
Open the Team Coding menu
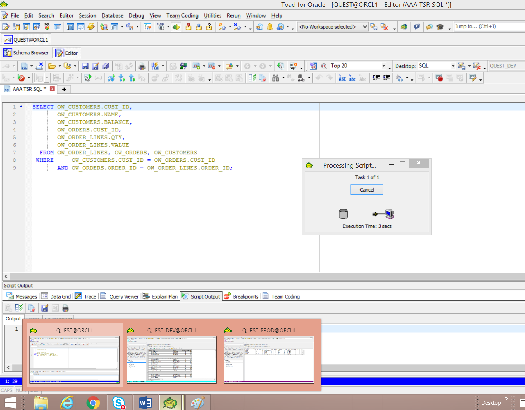pos(182,15)
